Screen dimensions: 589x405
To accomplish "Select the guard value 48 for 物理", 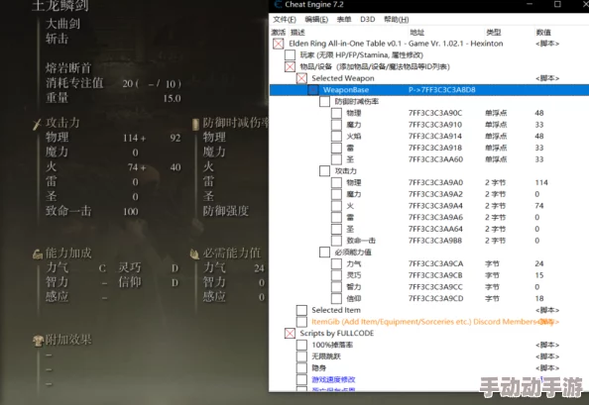I will [x=539, y=113].
